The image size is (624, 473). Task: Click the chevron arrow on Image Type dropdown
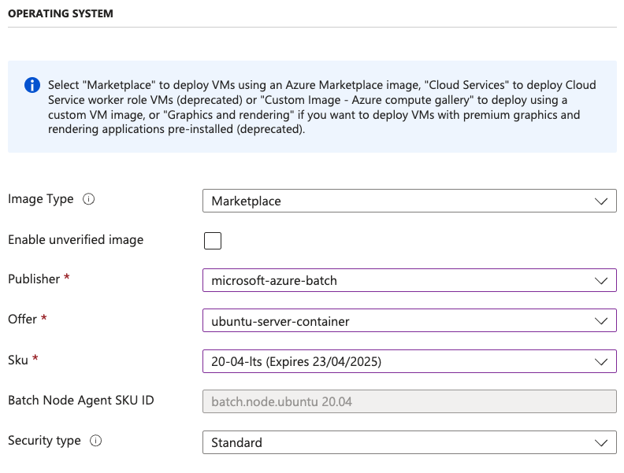pos(601,201)
